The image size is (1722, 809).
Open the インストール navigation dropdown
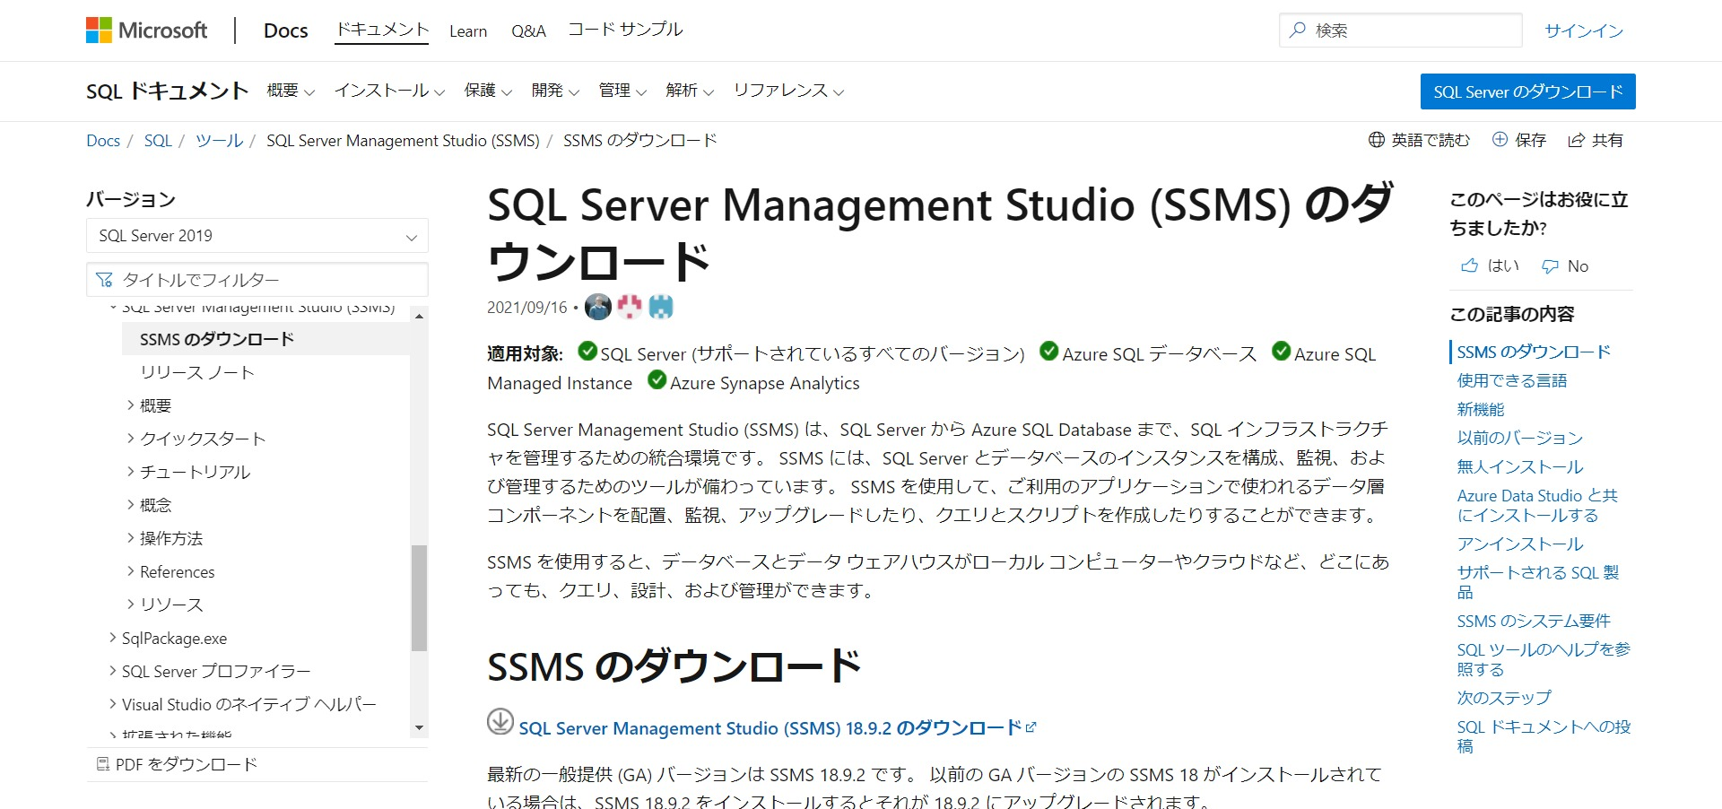[389, 91]
